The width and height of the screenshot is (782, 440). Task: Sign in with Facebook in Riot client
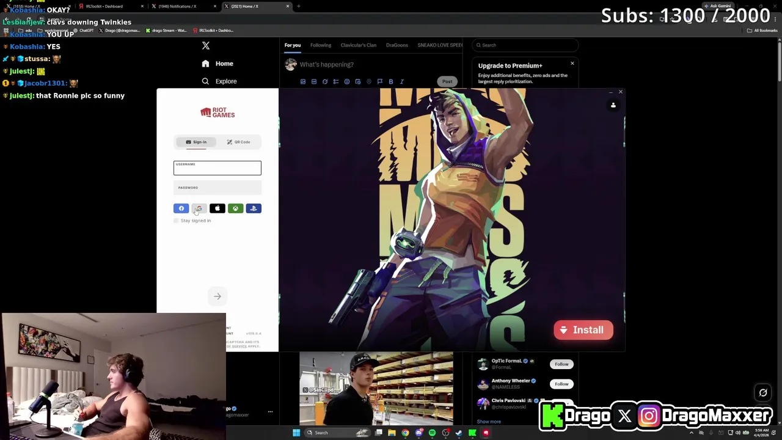coord(181,208)
